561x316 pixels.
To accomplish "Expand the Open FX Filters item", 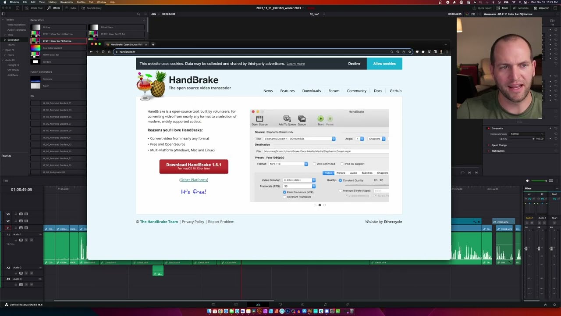I will [x=5, y=55].
